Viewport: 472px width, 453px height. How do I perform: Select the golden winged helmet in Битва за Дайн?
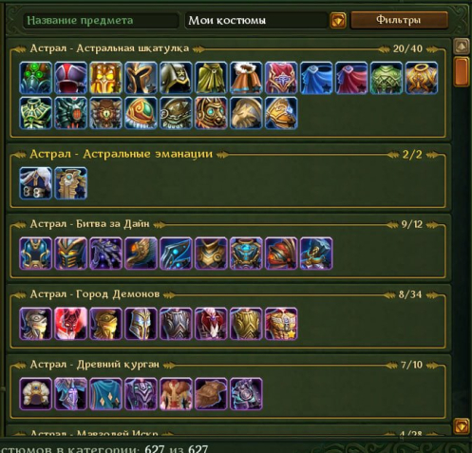point(141,254)
